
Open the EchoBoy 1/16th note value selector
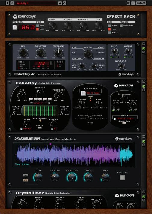click(x=40, y=103)
